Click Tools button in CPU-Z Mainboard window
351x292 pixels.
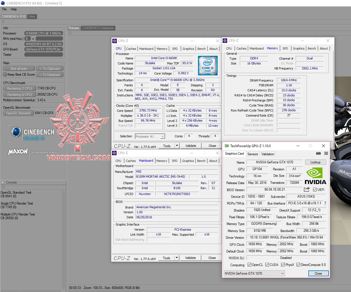[167, 258]
